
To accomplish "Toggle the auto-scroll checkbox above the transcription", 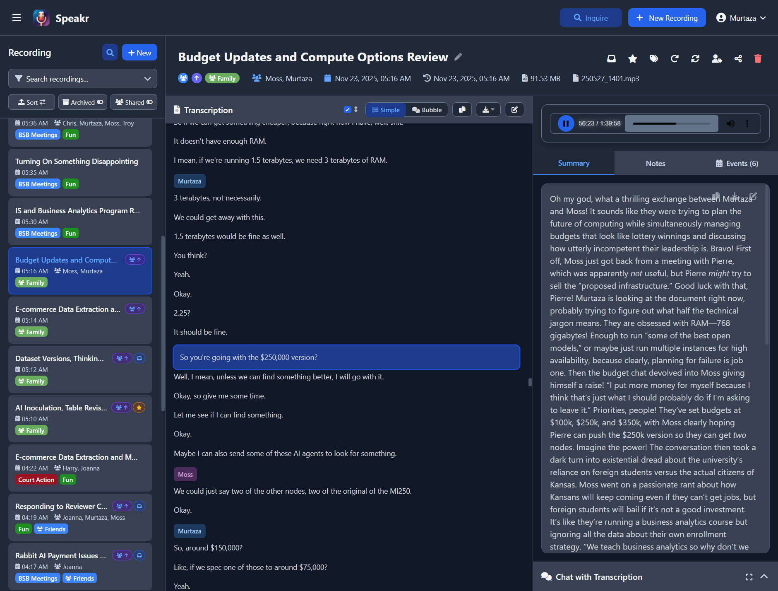I will (x=347, y=109).
